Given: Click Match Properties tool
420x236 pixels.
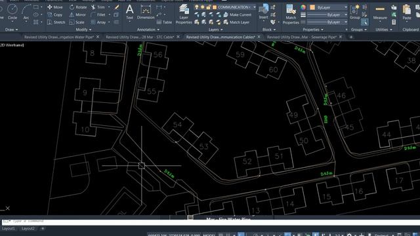Looking at the screenshot, I should tap(291, 14).
